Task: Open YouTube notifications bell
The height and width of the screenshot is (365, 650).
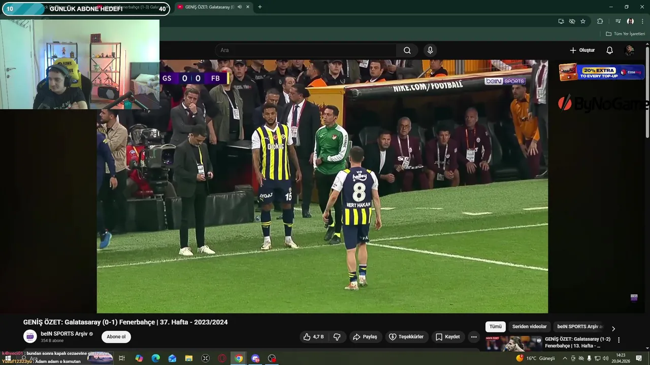Action: coord(609,50)
